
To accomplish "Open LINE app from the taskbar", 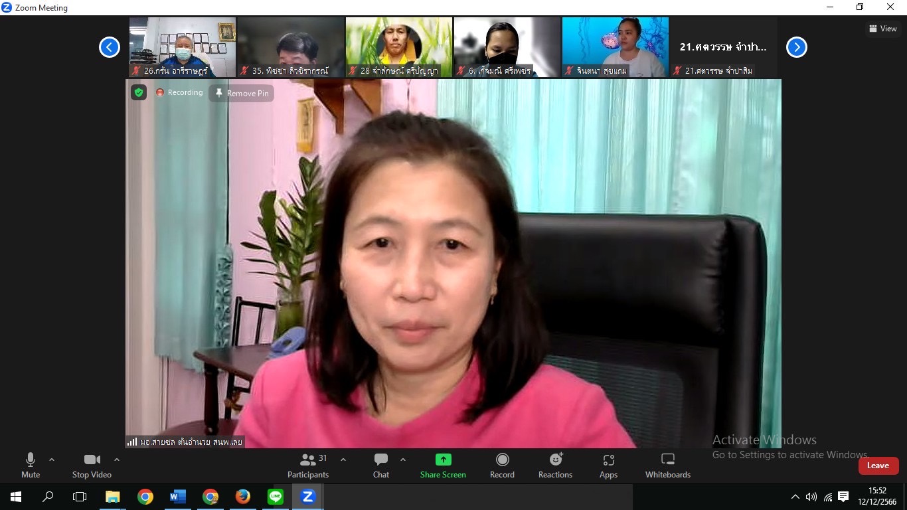I will [276, 497].
